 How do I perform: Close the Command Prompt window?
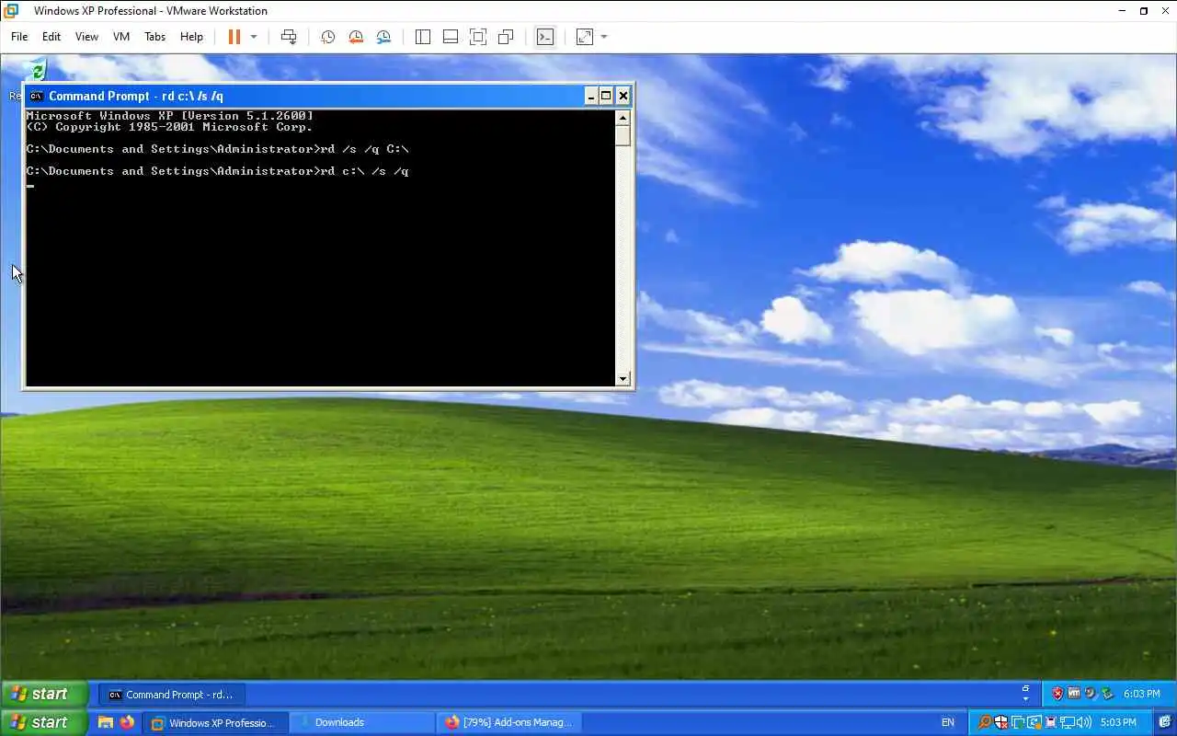tap(623, 96)
